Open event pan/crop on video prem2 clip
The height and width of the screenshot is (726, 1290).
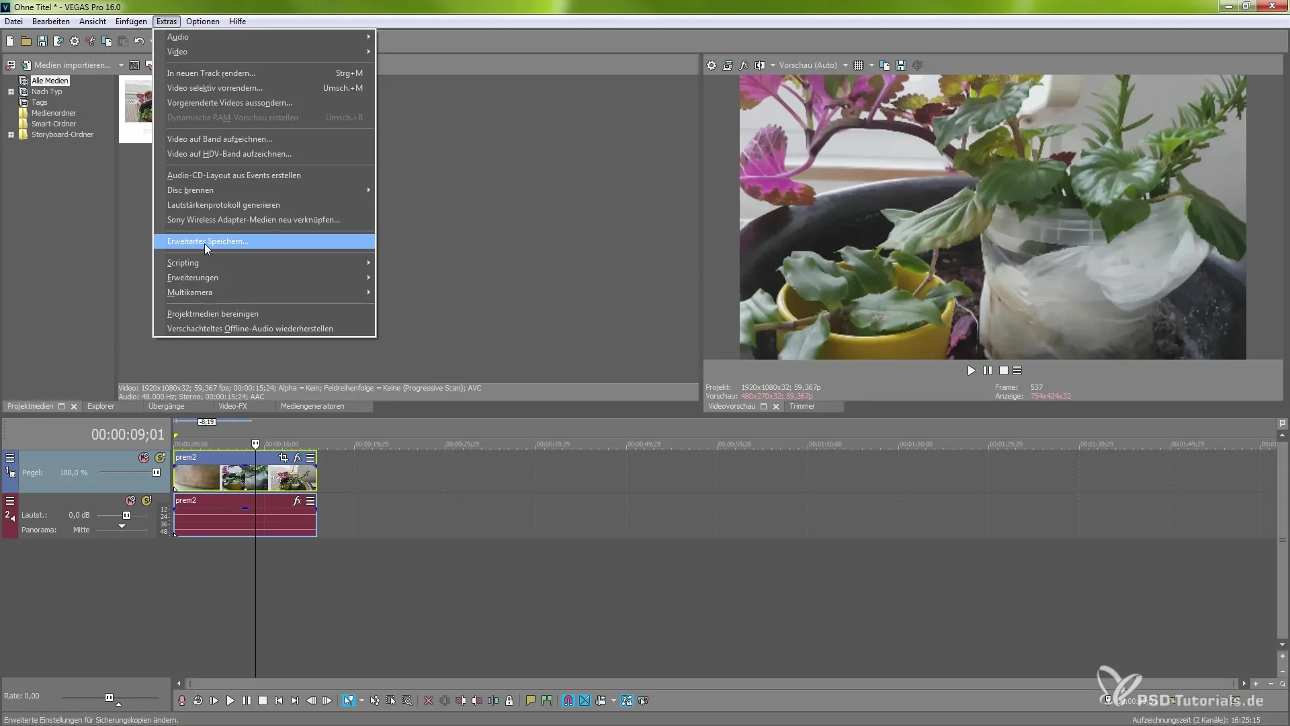[283, 458]
